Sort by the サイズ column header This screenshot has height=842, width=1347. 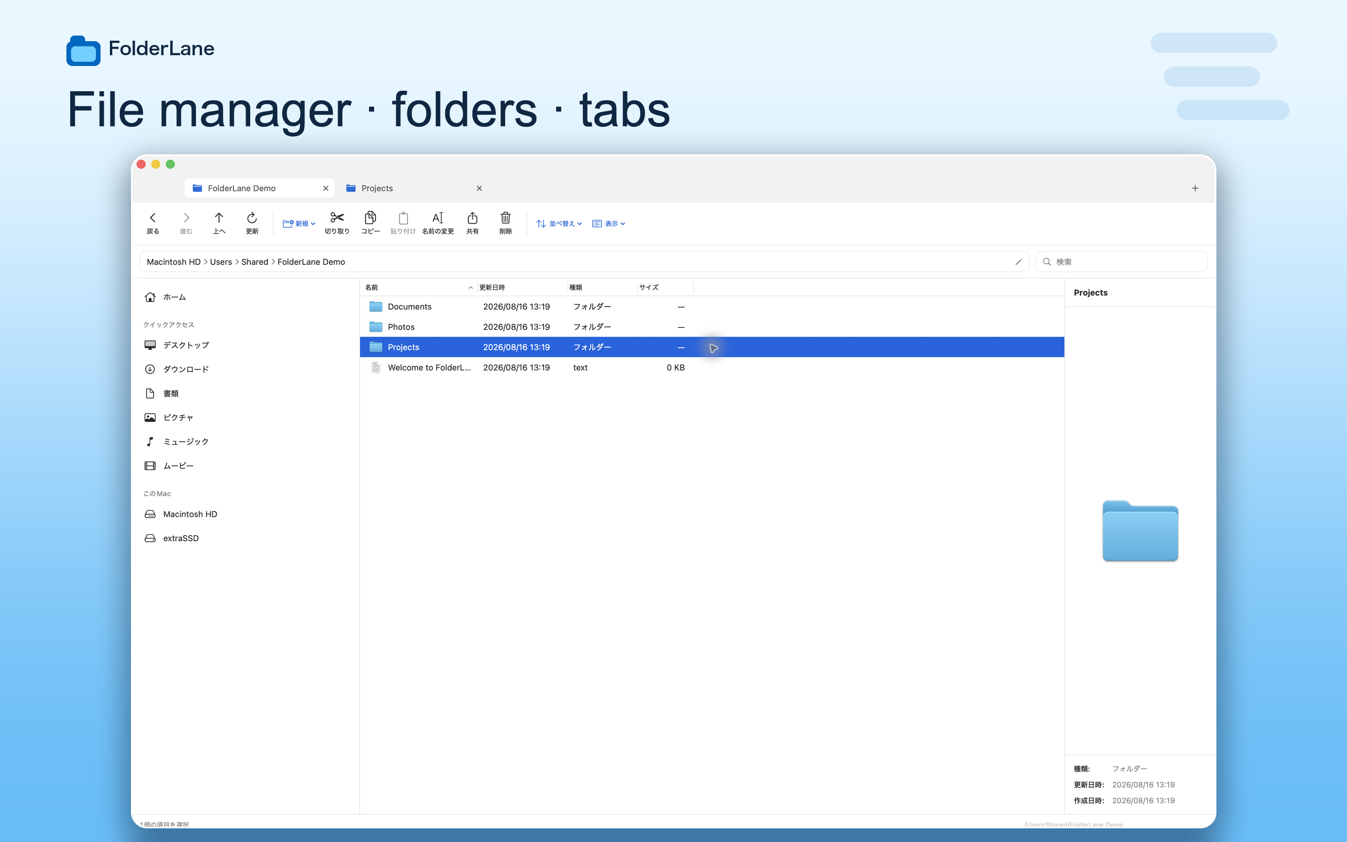click(665, 287)
